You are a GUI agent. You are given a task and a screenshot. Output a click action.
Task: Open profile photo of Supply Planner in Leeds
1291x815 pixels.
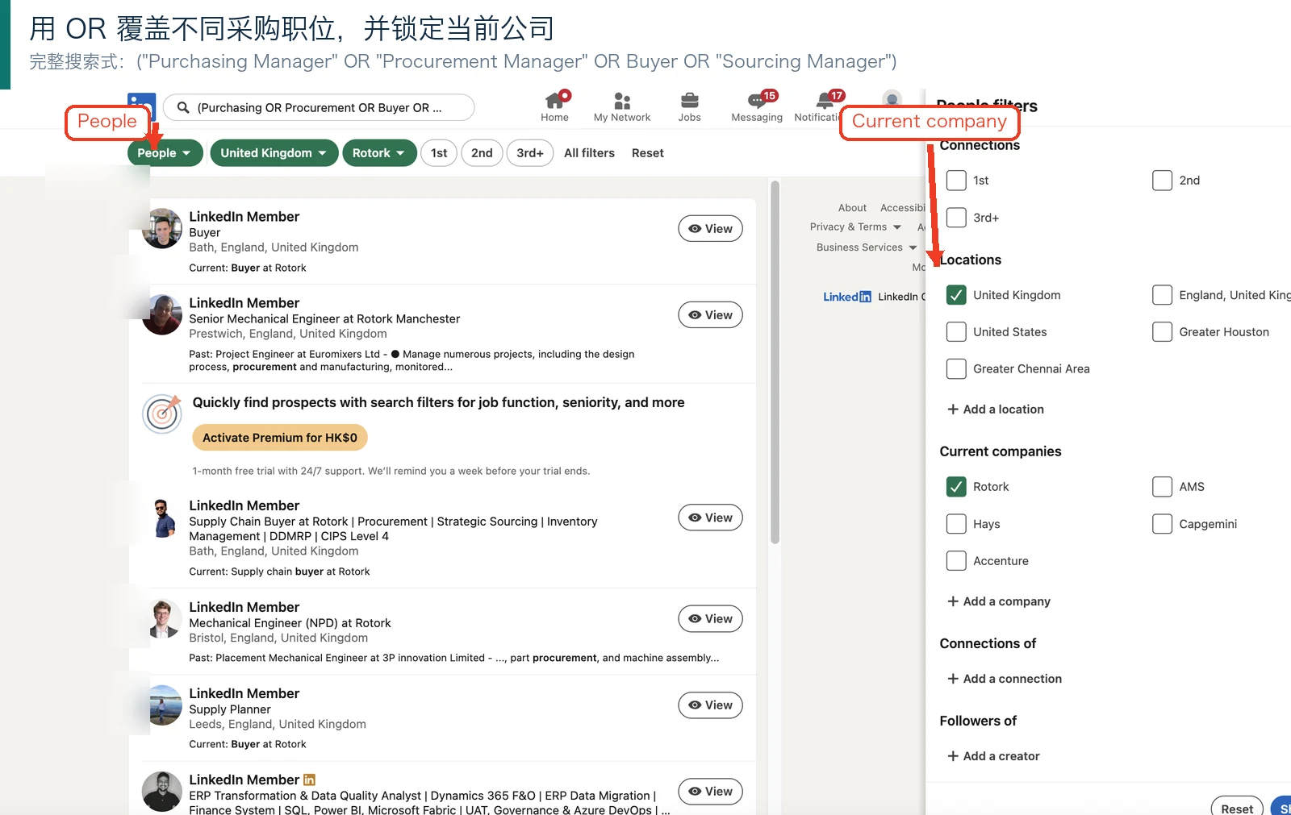(x=162, y=705)
